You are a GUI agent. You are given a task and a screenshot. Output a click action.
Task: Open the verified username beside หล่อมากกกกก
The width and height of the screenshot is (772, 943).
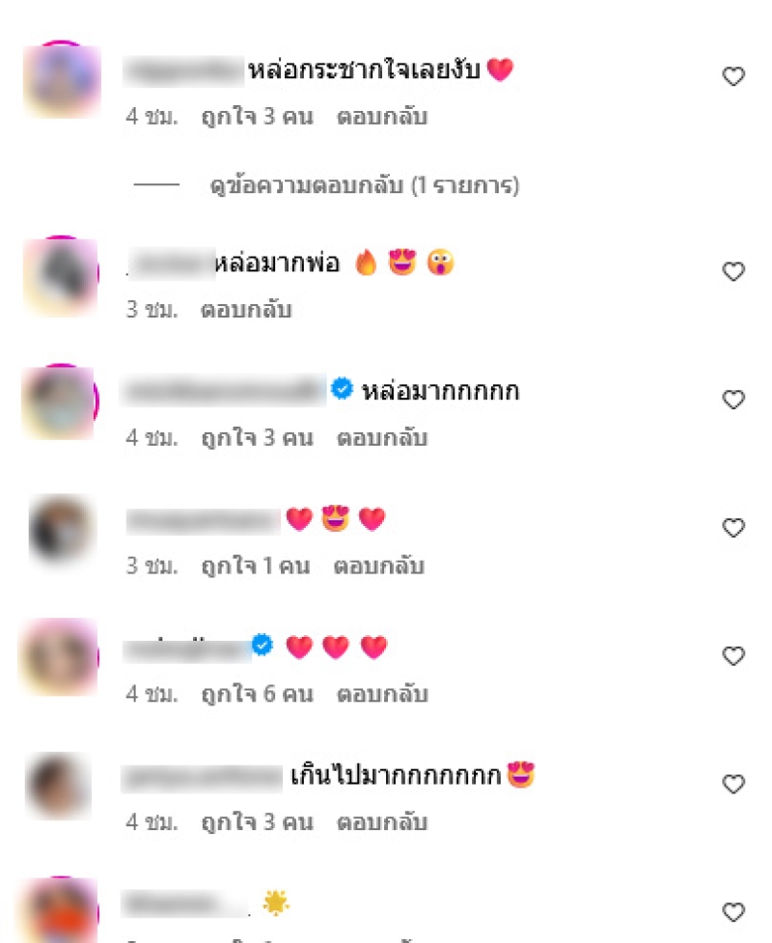click(x=224, y=390)
